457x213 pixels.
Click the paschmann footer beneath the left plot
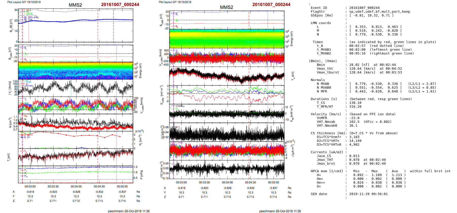[x=129, y=211]
